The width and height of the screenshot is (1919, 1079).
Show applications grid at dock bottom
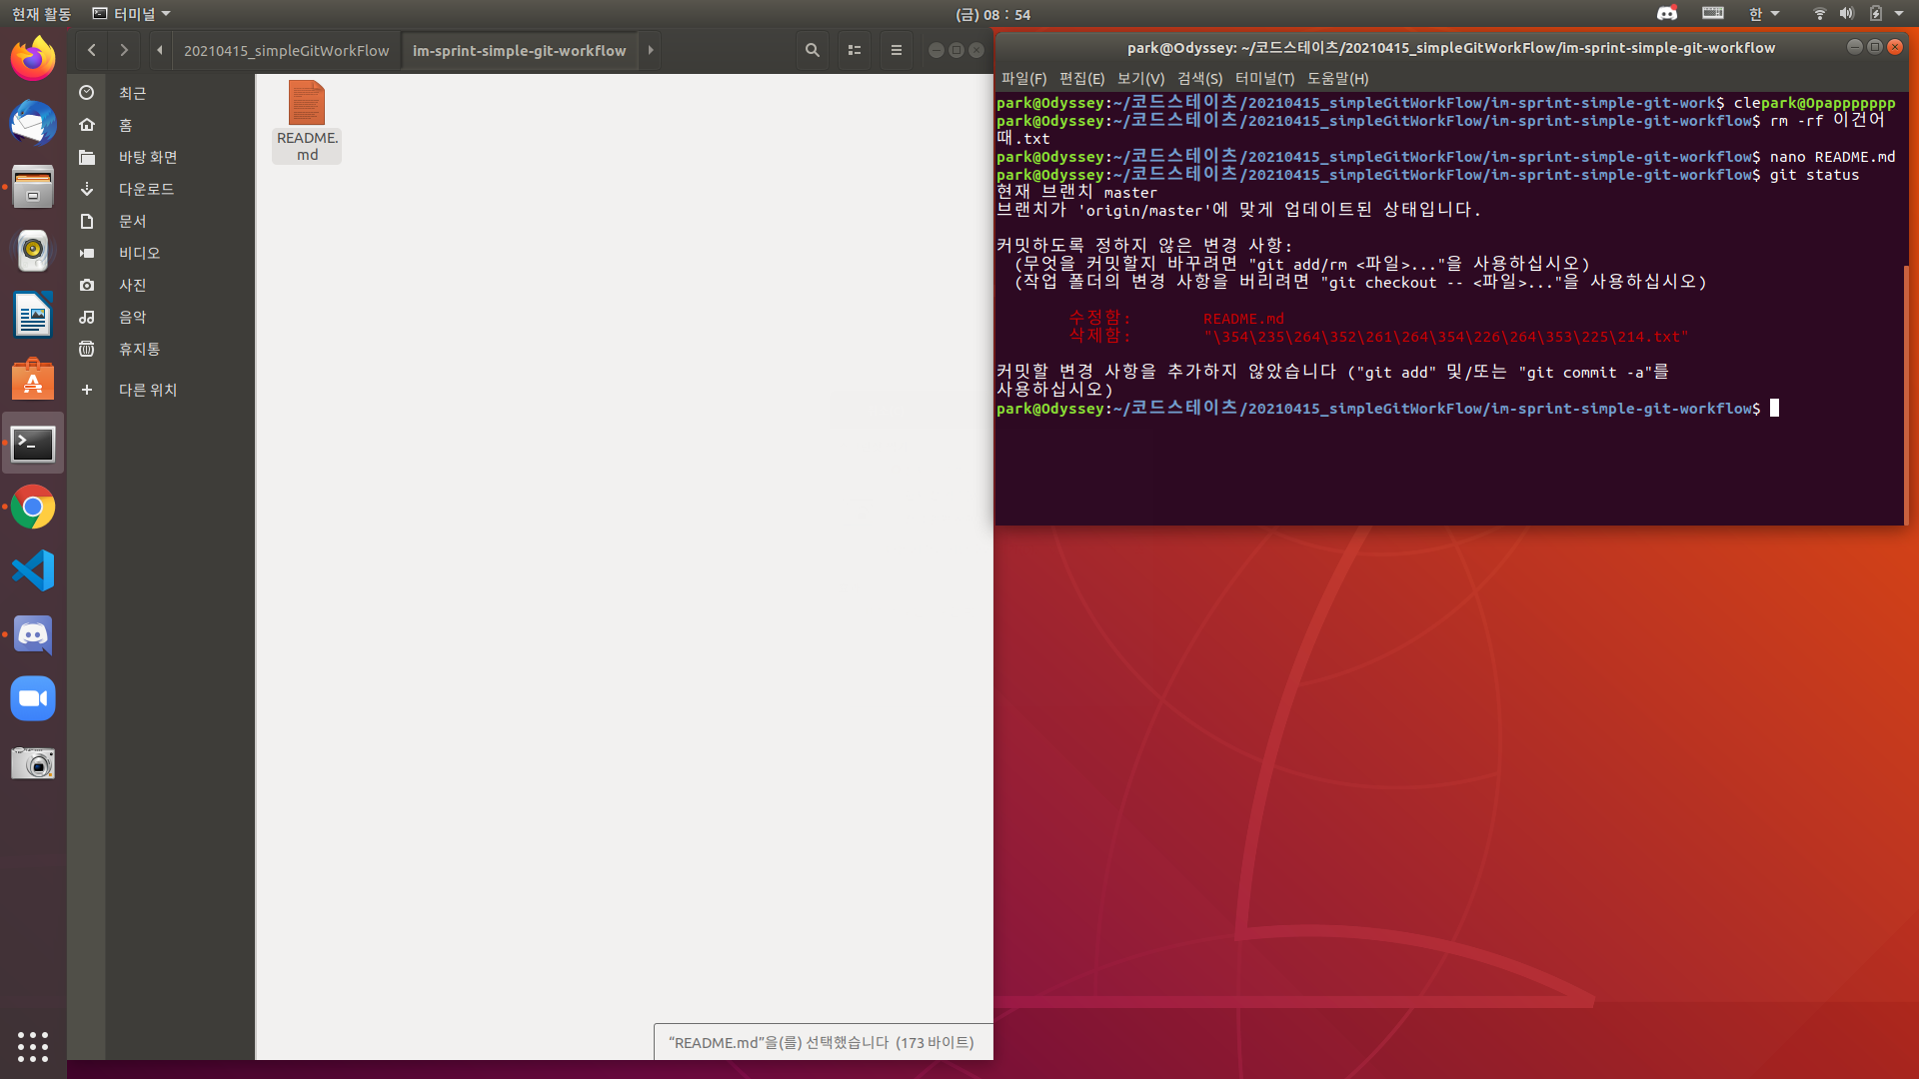click(x=33, y=1046)
